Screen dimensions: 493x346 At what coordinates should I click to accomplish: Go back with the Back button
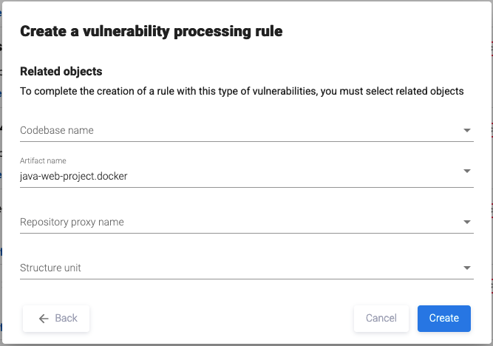(57, 318)
